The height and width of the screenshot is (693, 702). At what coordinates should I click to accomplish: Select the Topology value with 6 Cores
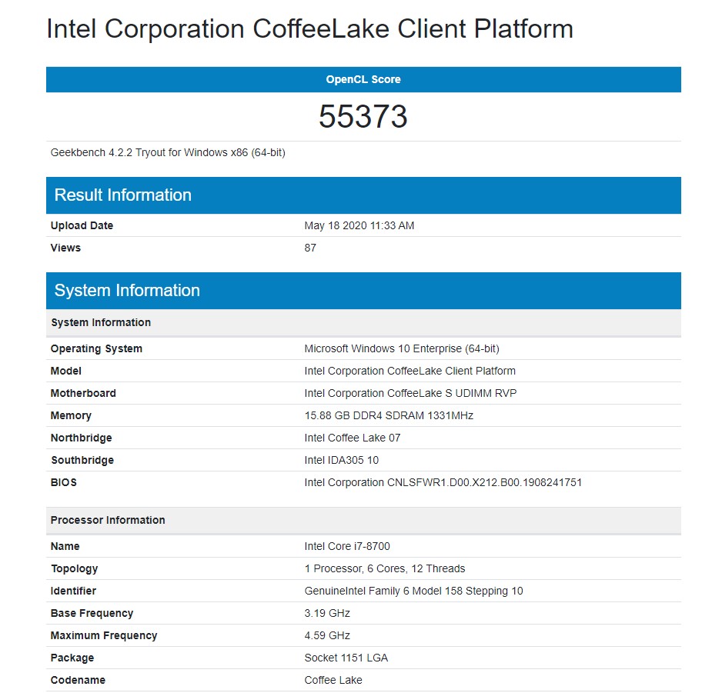pos(385,568)
